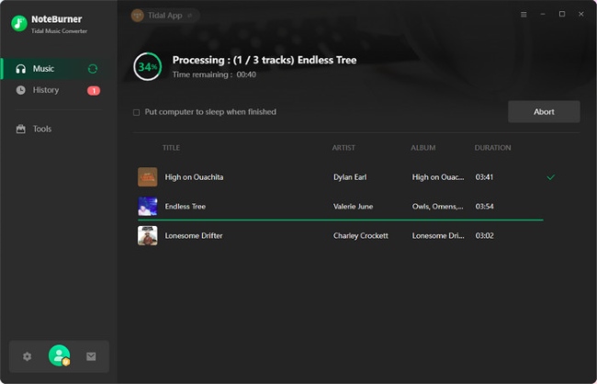Switch source via Tidal App selector
The height and width of the screenshot is (384, 597).
[x=165, y=16]
